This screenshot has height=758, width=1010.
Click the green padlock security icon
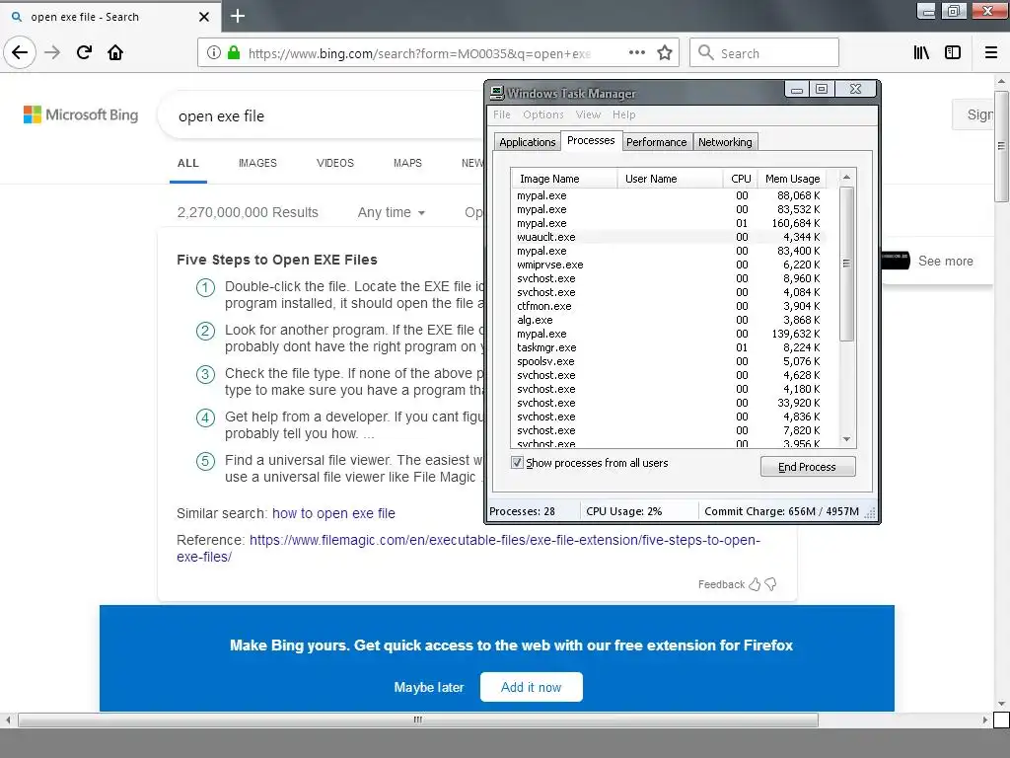coord(234,52)
